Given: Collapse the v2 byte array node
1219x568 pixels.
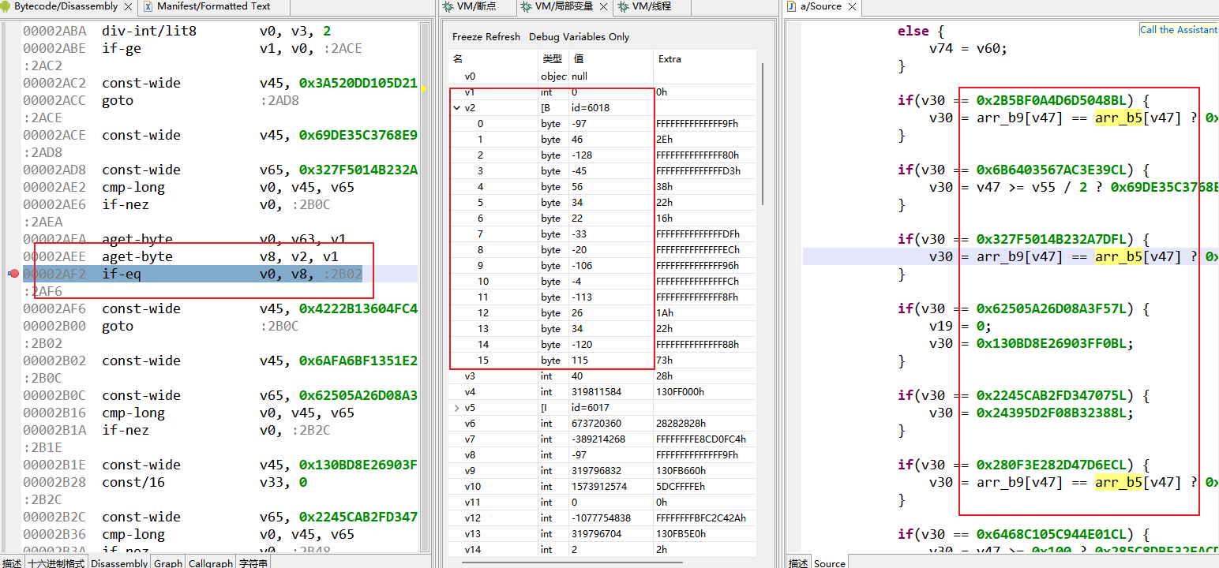Looking at the screenshot, I should (457, 108).
